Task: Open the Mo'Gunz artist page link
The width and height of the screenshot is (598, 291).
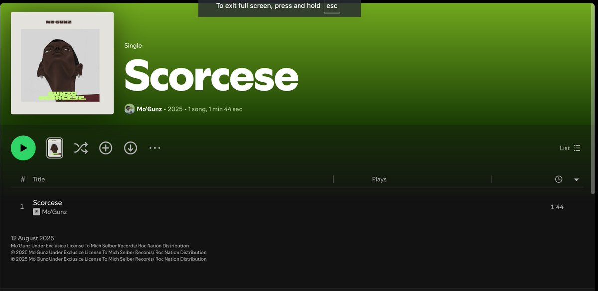Action: (x=148, y=109)
